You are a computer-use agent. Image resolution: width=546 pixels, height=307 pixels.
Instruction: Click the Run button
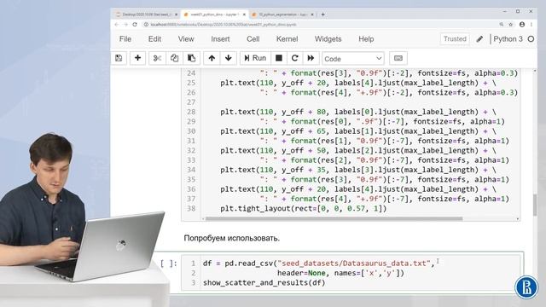click(x=255, y=58)
